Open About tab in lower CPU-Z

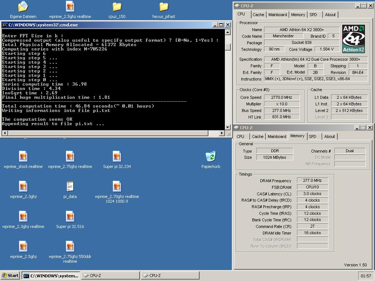coord(330,136)
